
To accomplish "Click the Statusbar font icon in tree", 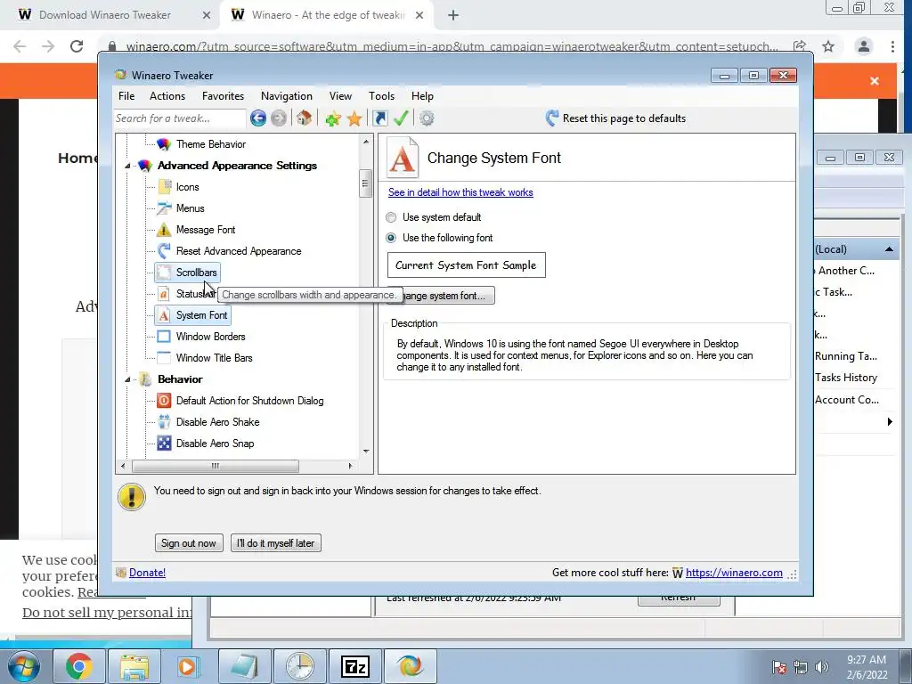I will (x=164, y=294).
